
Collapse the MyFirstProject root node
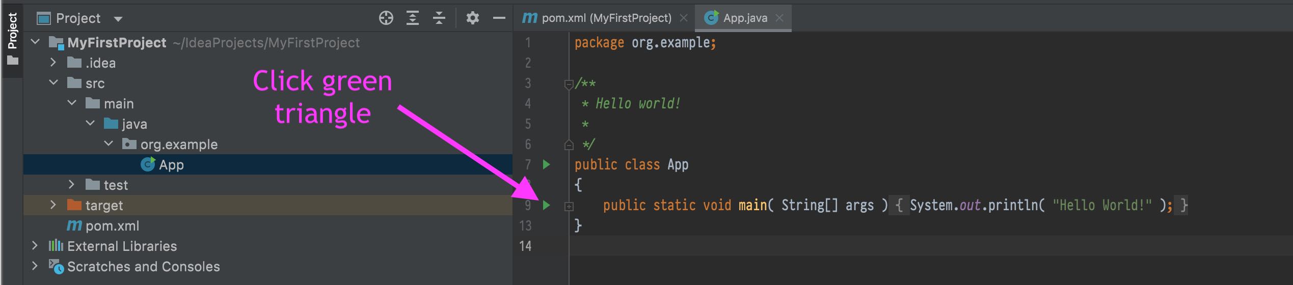tap(35, 42)
